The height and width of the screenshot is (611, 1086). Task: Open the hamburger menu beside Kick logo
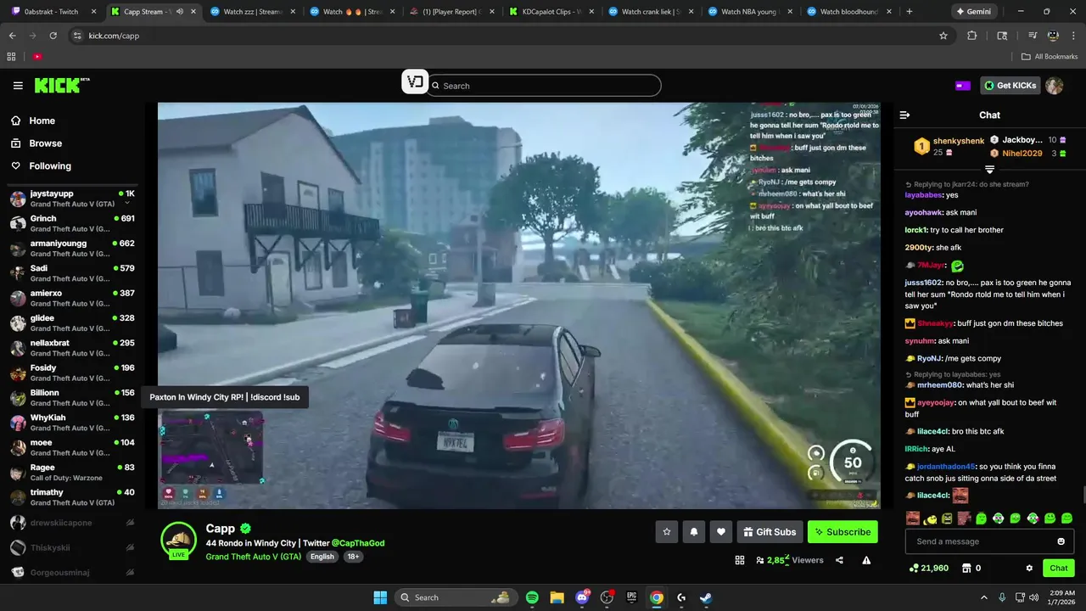[18, 86]
